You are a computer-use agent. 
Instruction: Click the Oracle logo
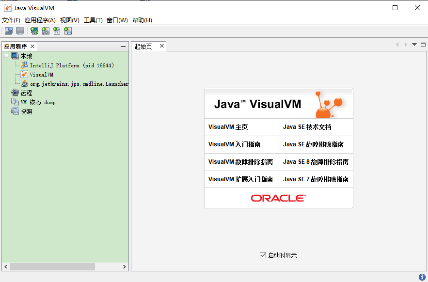278,198
